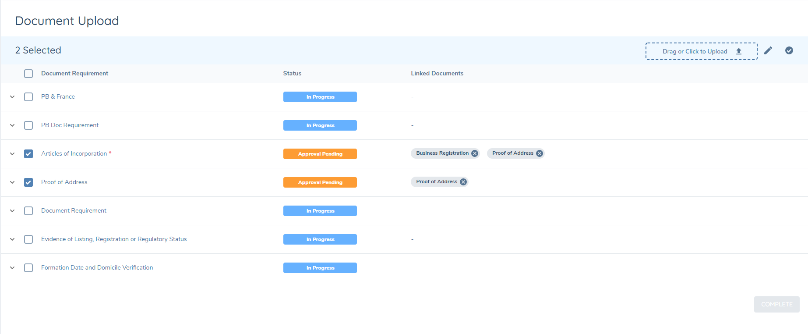Click the Approval Pending badge for Proof of Address
This screenshot has height=334, width=808.
coord(320,182)
